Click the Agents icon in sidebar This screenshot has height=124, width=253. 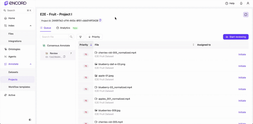[5, 56]
